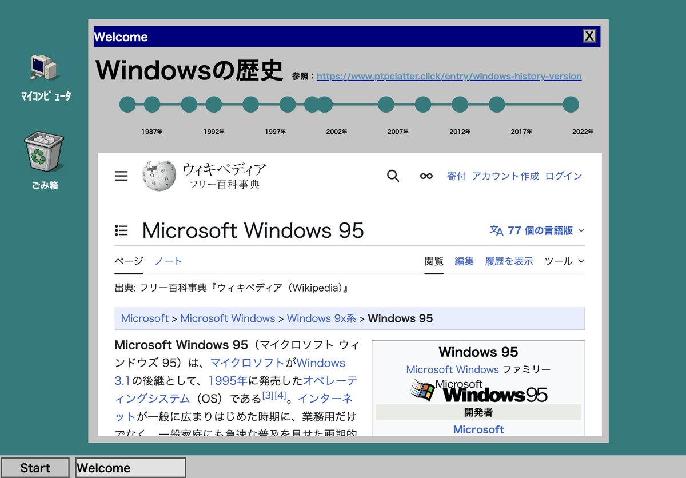686x478 pixels.
Task: Open the ごみ箱 recycle bin icon
Action: tap(45, 161)
